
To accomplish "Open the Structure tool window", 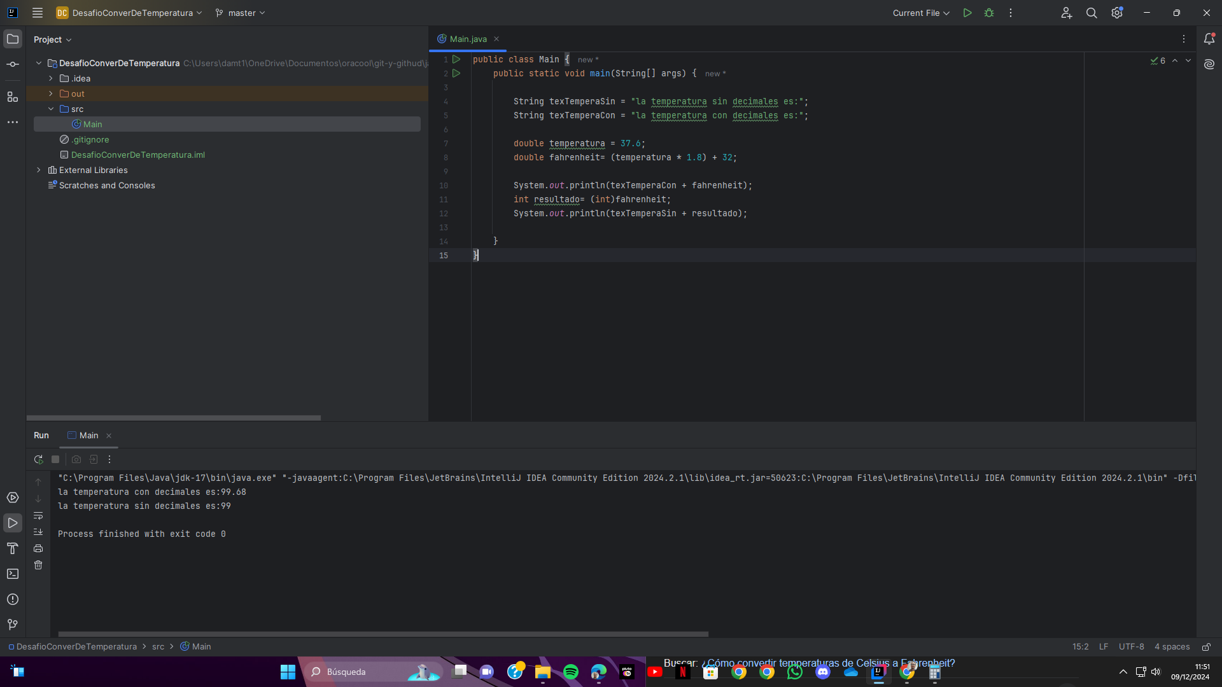I will (x=13, y=97).
